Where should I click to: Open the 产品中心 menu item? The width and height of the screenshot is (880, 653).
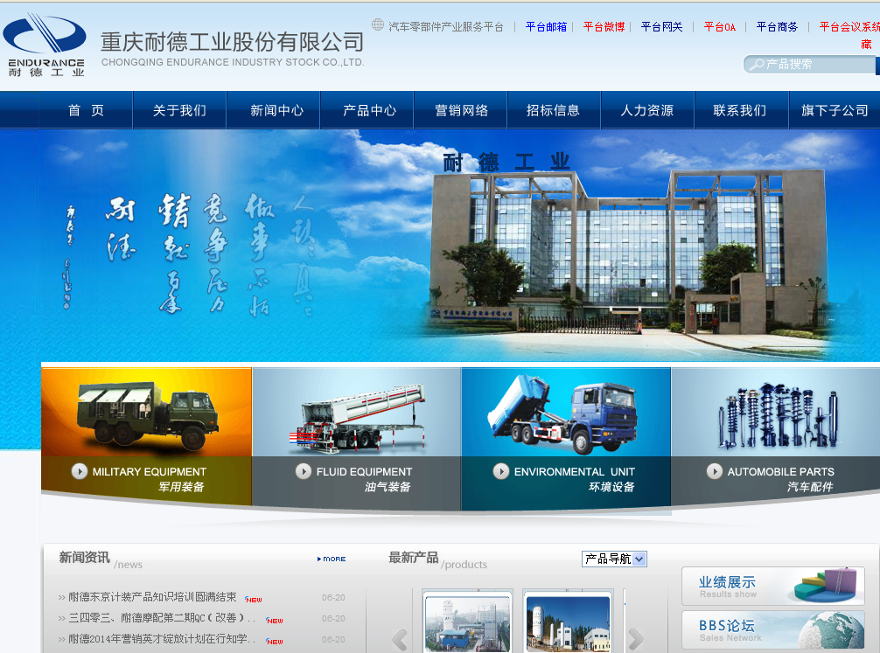pyautogui.click(x=370, y=110)
